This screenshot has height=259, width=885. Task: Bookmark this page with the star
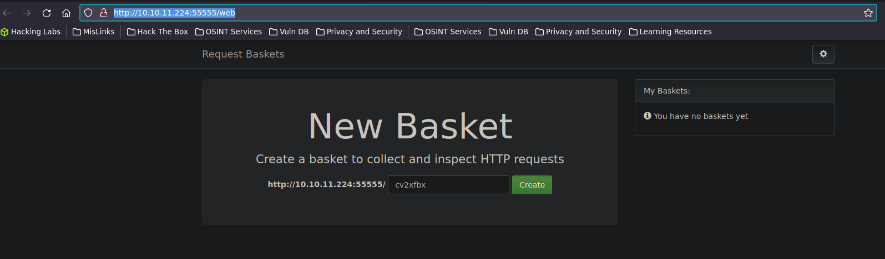point(868,13)
